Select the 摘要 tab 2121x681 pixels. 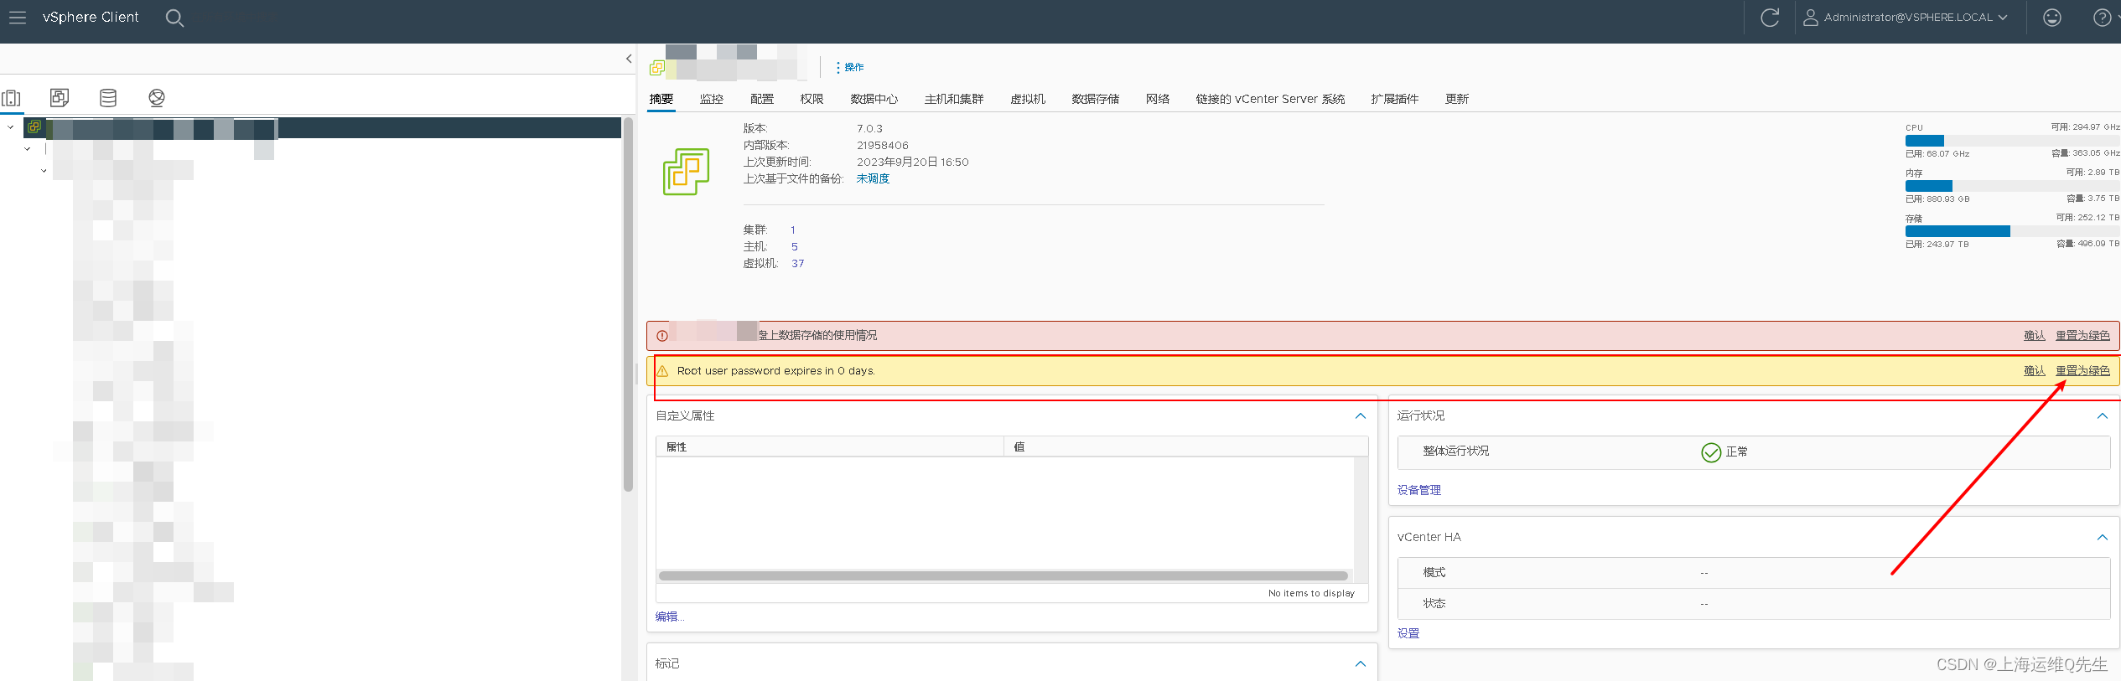click(661, 99)
